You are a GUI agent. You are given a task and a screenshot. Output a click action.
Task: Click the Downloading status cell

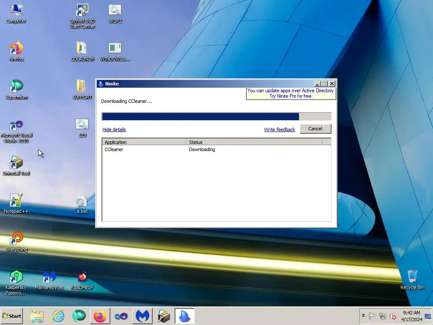click(202, 149)
